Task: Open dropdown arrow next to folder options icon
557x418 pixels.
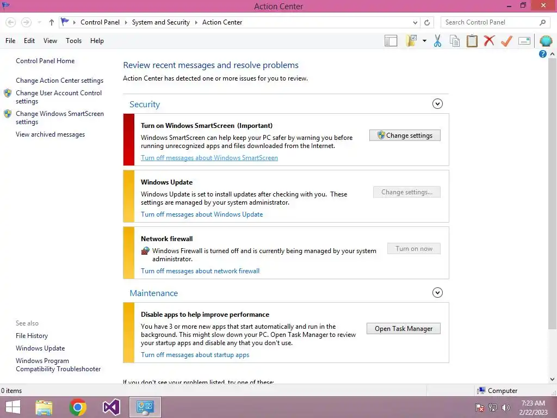Action: 424,41
